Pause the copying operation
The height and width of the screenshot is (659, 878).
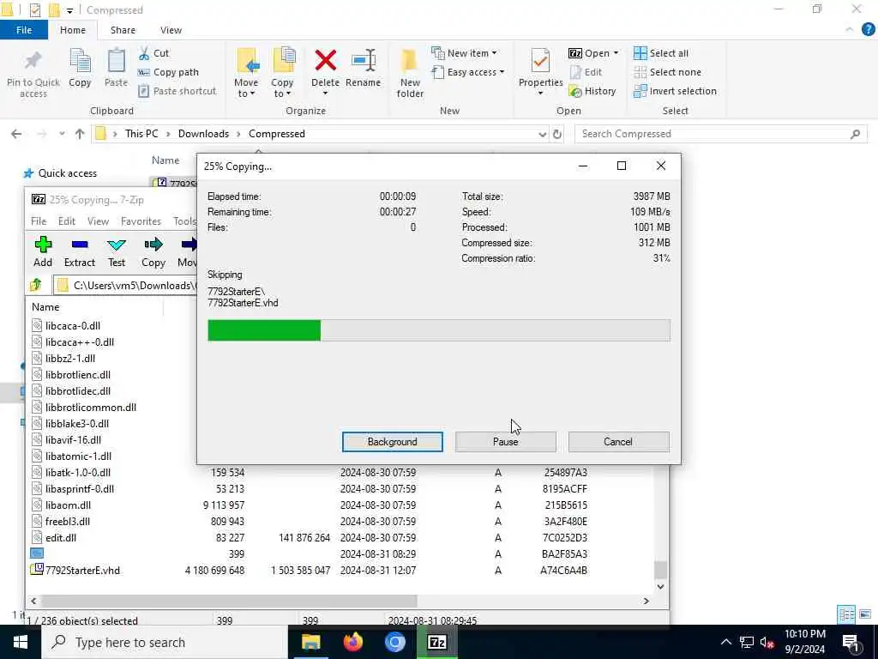click(x=506, y=442)
